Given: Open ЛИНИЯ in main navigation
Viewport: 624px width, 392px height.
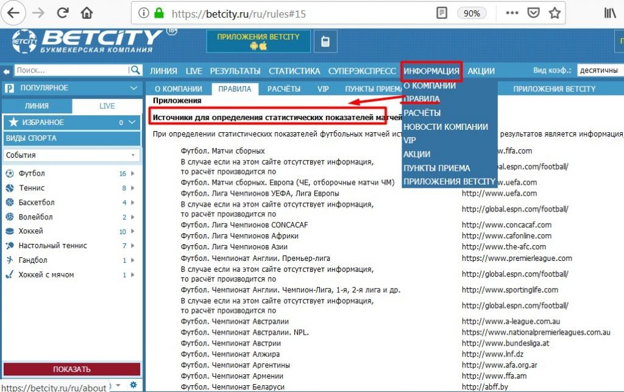Looking at the screenshot, I should coord(163,71).
